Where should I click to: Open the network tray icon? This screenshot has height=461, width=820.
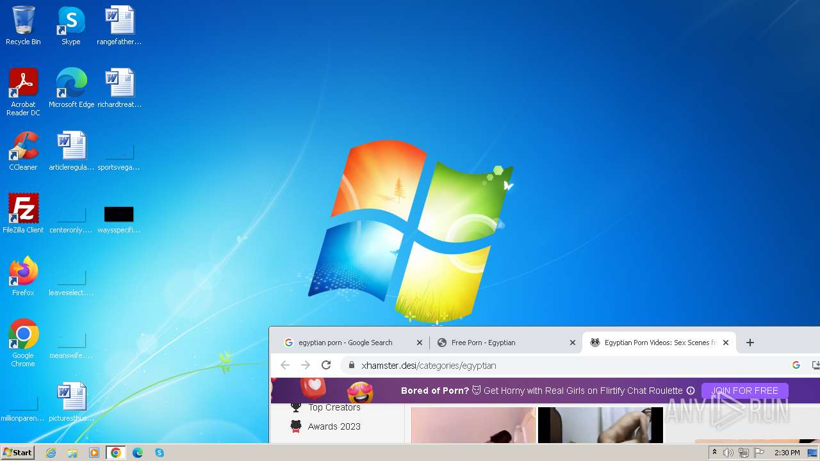coord(744,453)
